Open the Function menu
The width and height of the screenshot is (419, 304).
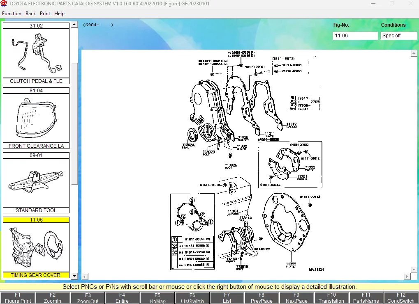point(12,14)
